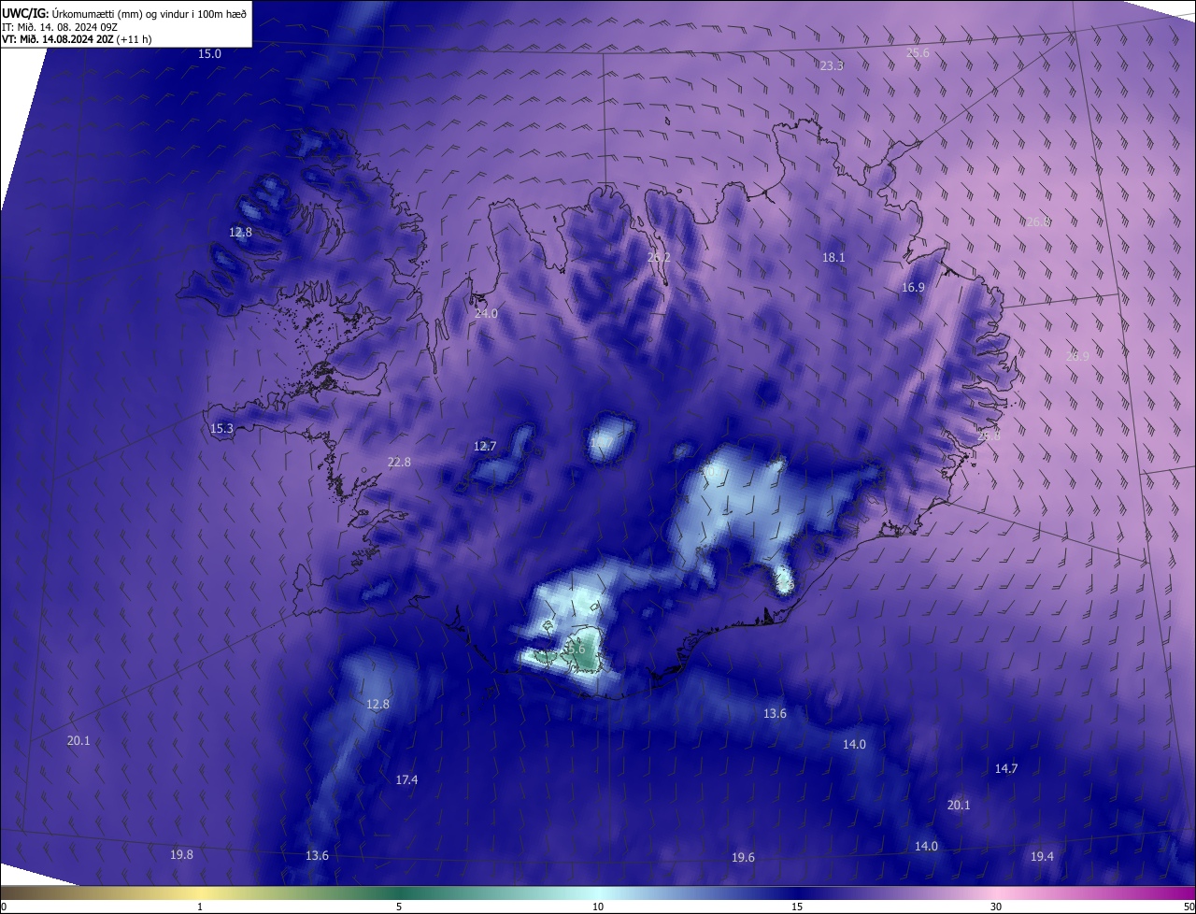
Task: Click the color scale tick label 50
Action: point(1189,907)
